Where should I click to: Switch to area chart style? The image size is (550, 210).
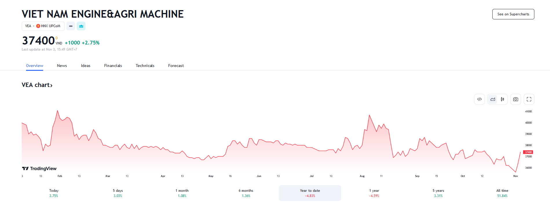[x=493, y=99]
